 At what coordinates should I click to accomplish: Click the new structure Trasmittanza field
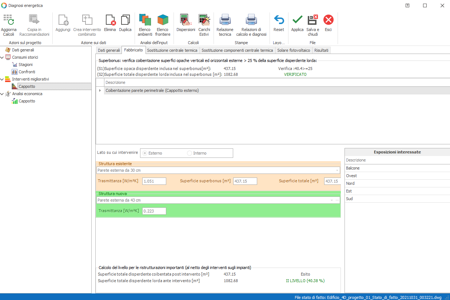154,211
